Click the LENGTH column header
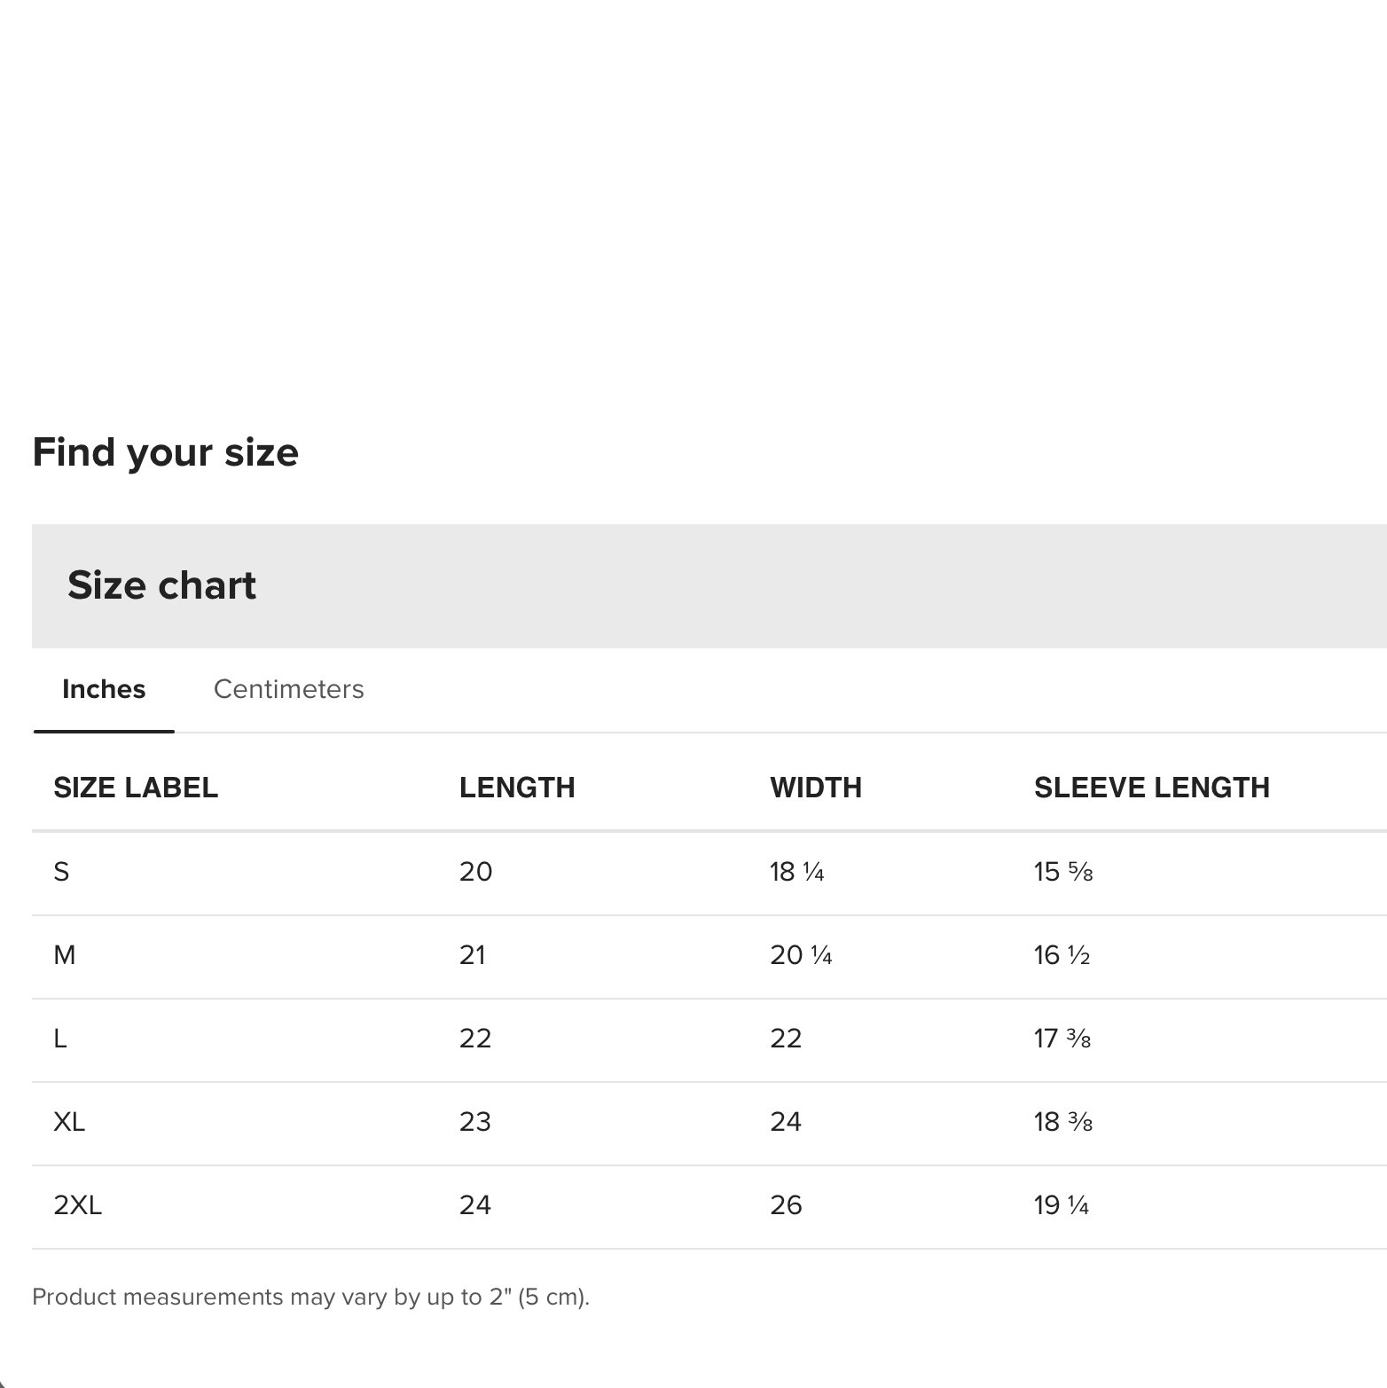Image resolution: width=1387 pixels, height=1388 pixels. click(517, 788)
